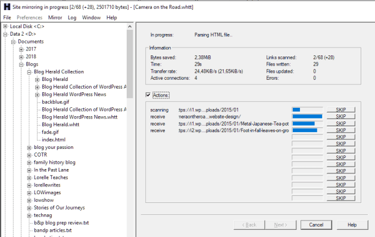Click the website-design progress bar

307,117
